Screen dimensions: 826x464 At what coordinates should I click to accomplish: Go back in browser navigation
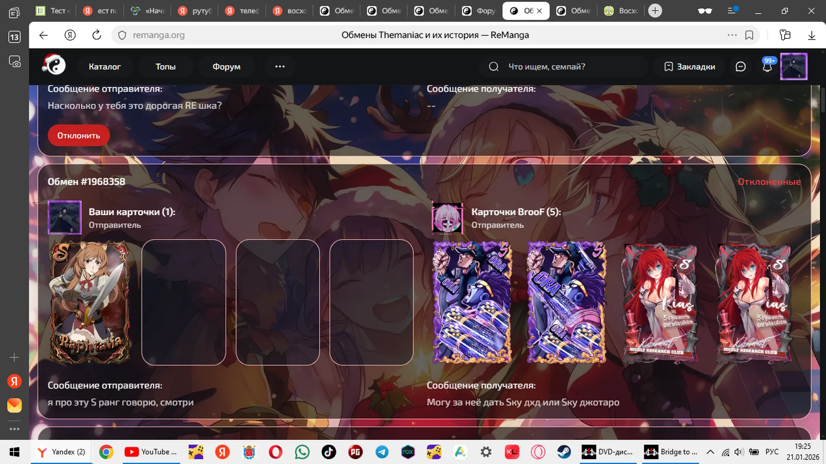tap(44, 35)
